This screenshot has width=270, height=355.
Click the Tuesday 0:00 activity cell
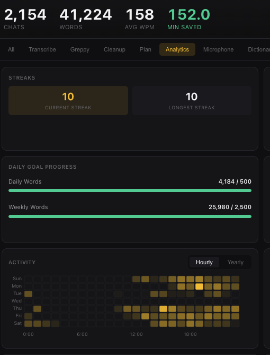[28, 294]
